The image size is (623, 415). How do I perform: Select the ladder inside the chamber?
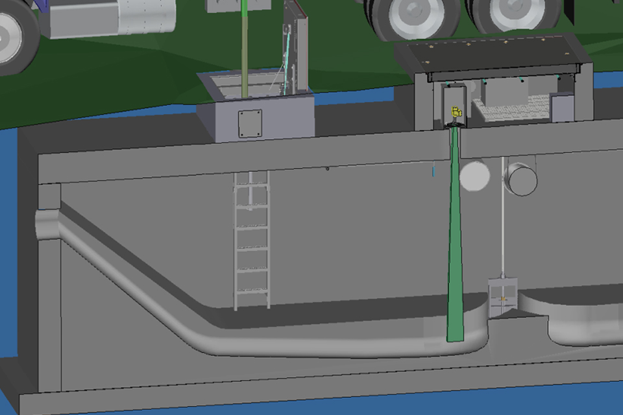click(x=252, y=241)
